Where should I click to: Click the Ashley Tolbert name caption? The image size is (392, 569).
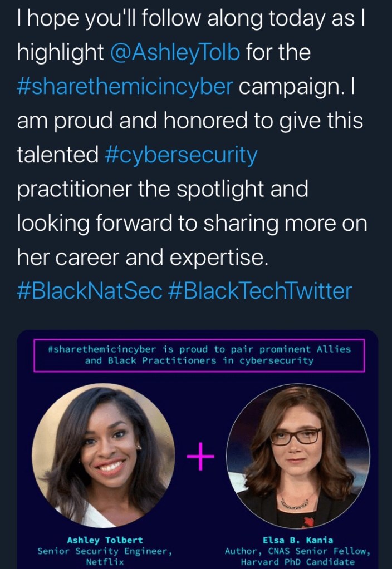click(x=105, y=540)
